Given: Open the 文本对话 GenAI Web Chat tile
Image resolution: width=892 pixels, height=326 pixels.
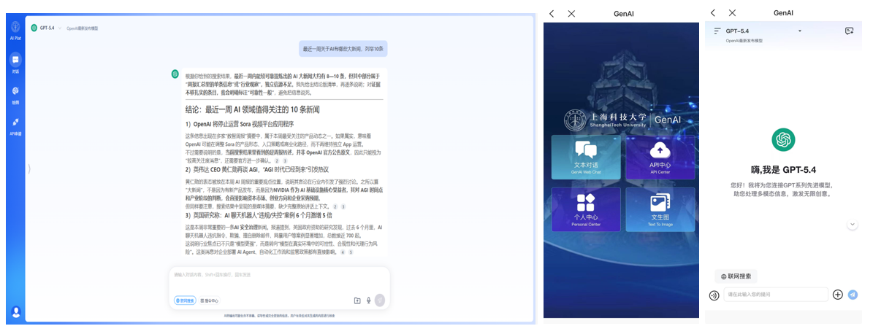Looking at the screenshot, I should (586, 157).
